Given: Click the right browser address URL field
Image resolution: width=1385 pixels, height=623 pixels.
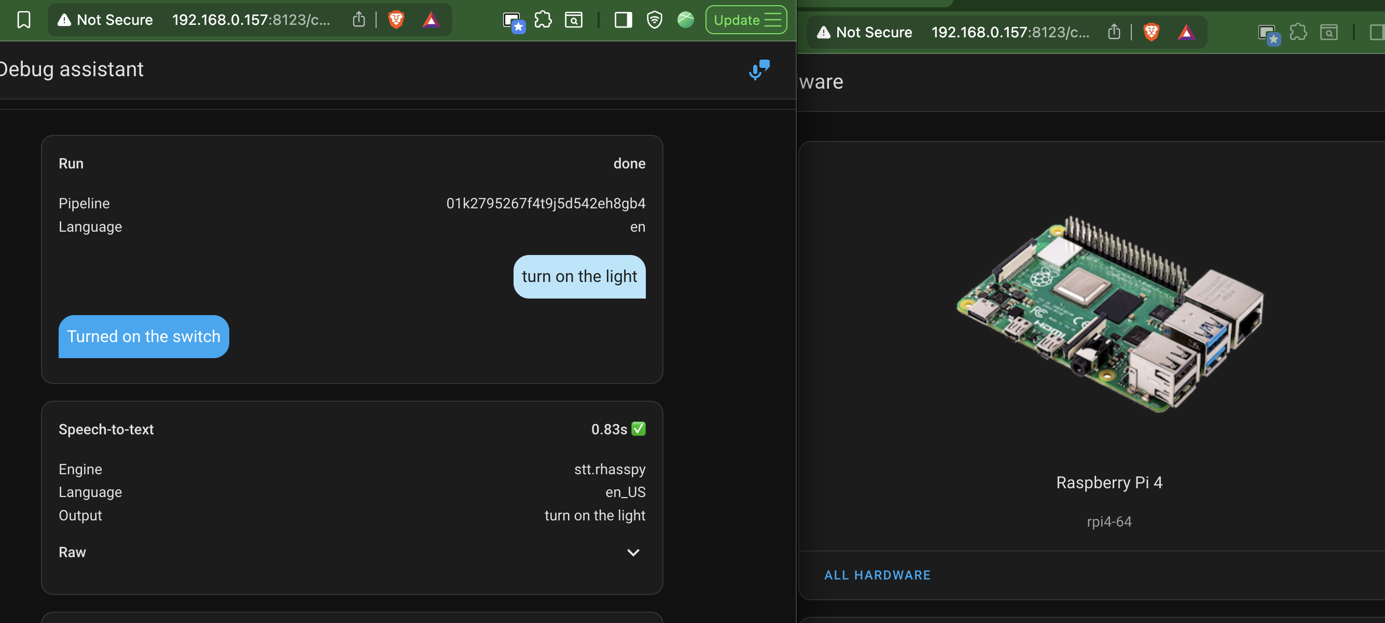Looking at the screenshot, I should 1010,32.
